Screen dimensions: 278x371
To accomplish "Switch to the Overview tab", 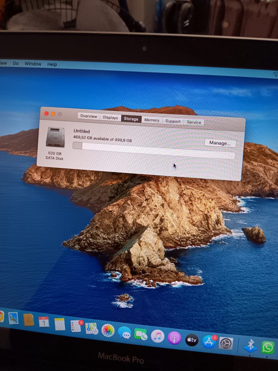I will [89, 117].
